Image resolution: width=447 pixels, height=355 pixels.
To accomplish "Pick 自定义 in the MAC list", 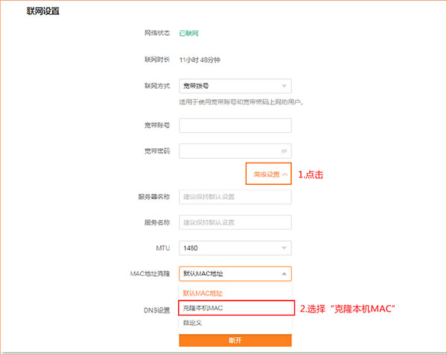I will coord(192,323).
